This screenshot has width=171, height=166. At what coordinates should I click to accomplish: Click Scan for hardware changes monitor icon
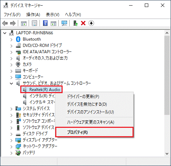(64, 23)
